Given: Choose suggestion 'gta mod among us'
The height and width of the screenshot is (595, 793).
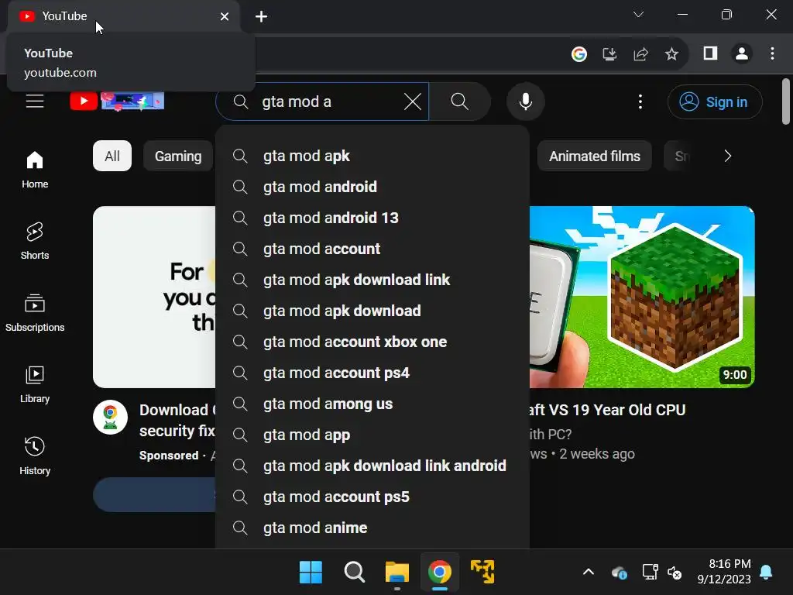Looking at the screenshot, I should [372, 404].
